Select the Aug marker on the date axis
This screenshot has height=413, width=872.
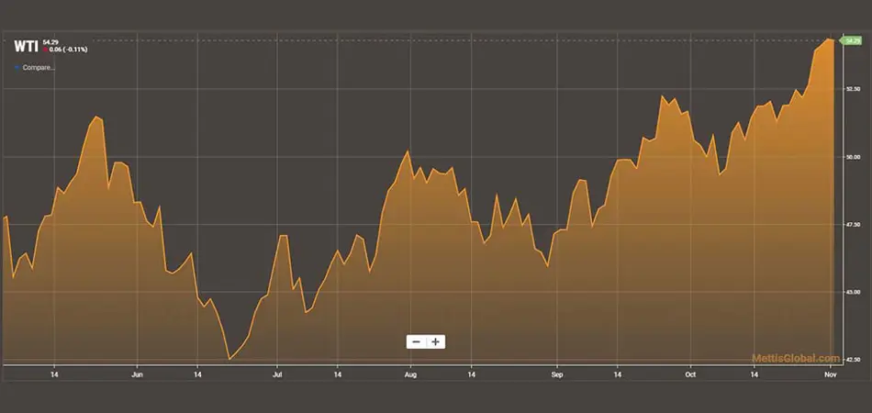pyautogui.click(x=410, y=375)
